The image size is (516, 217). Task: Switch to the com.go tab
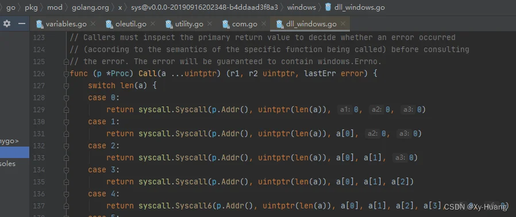(x=244, y=24)
